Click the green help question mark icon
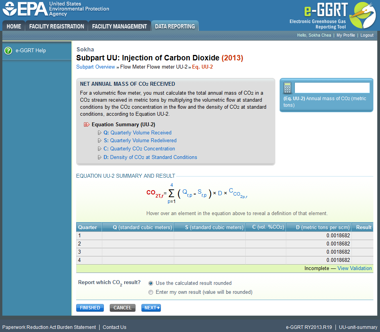Viewport: 380px width, 332px height. (x=8, y=51)
